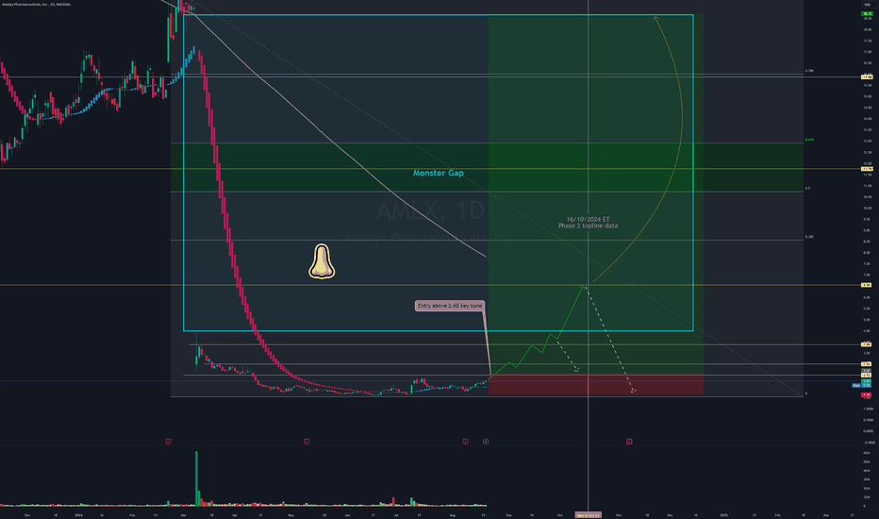The image size is (879, 519).
Task: Select the nose emoji sticker on chart
Action: [322, 260]
